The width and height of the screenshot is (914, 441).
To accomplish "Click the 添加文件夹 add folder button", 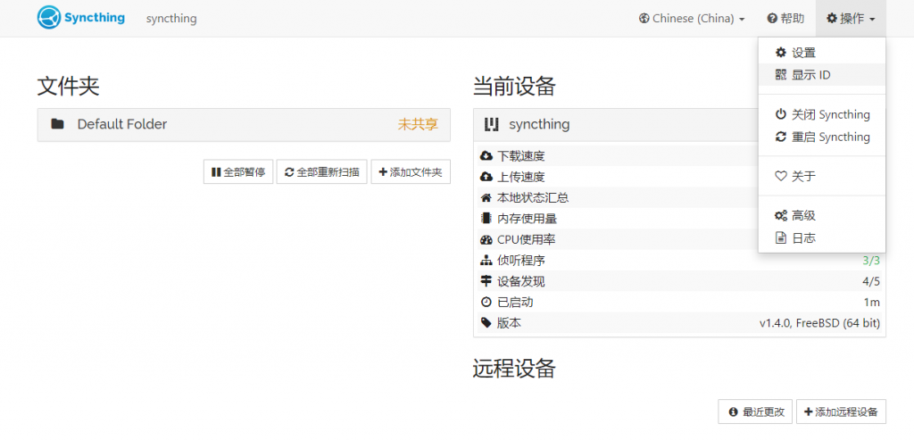I will pos(411,172).
